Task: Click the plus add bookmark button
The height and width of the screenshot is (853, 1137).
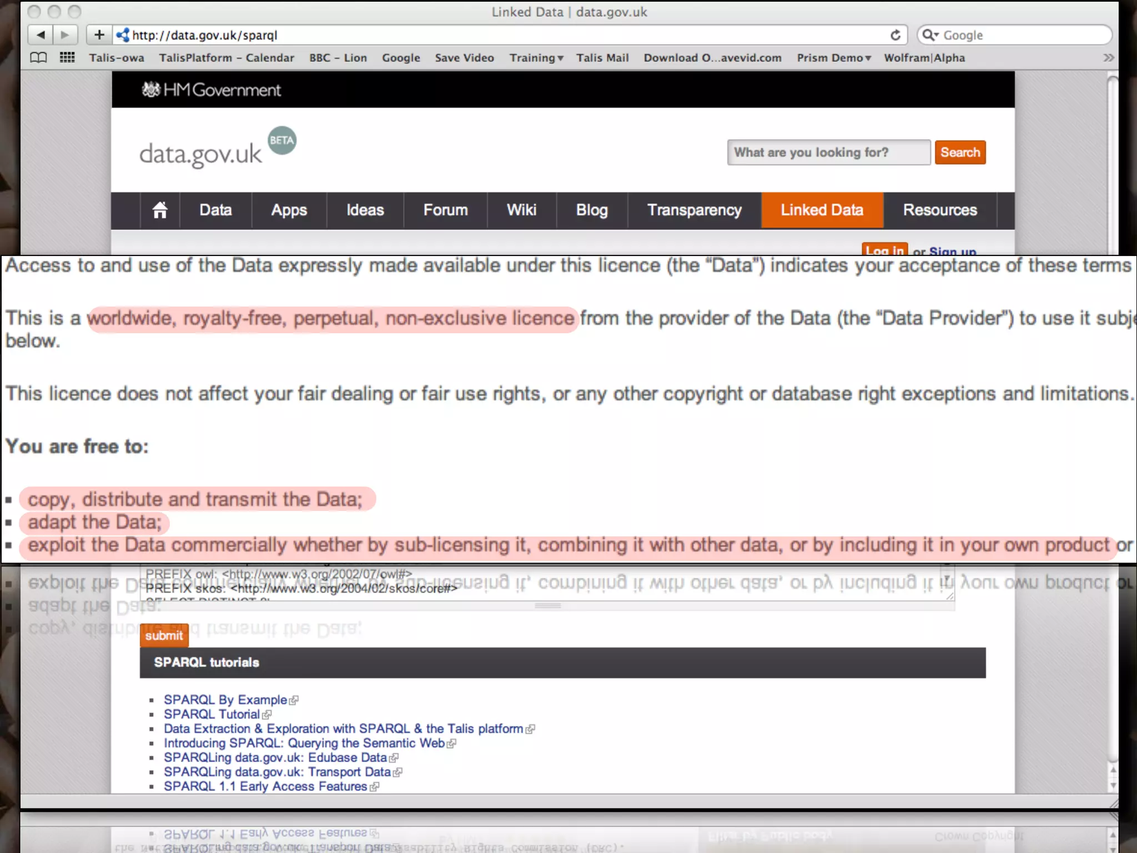Action: tap(99, 35)
